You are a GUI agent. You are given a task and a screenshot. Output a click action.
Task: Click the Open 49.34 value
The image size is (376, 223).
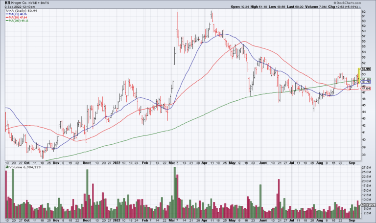tap(240, 7)
